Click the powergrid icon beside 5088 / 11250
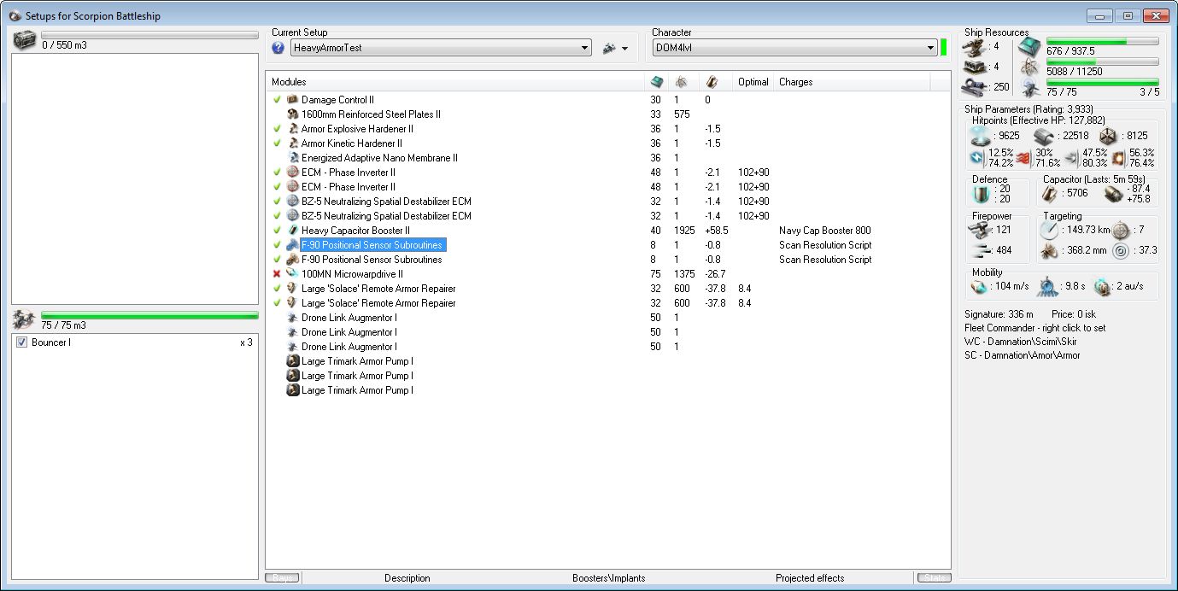The image size is (1178, 591). [x=1030, y=68]
